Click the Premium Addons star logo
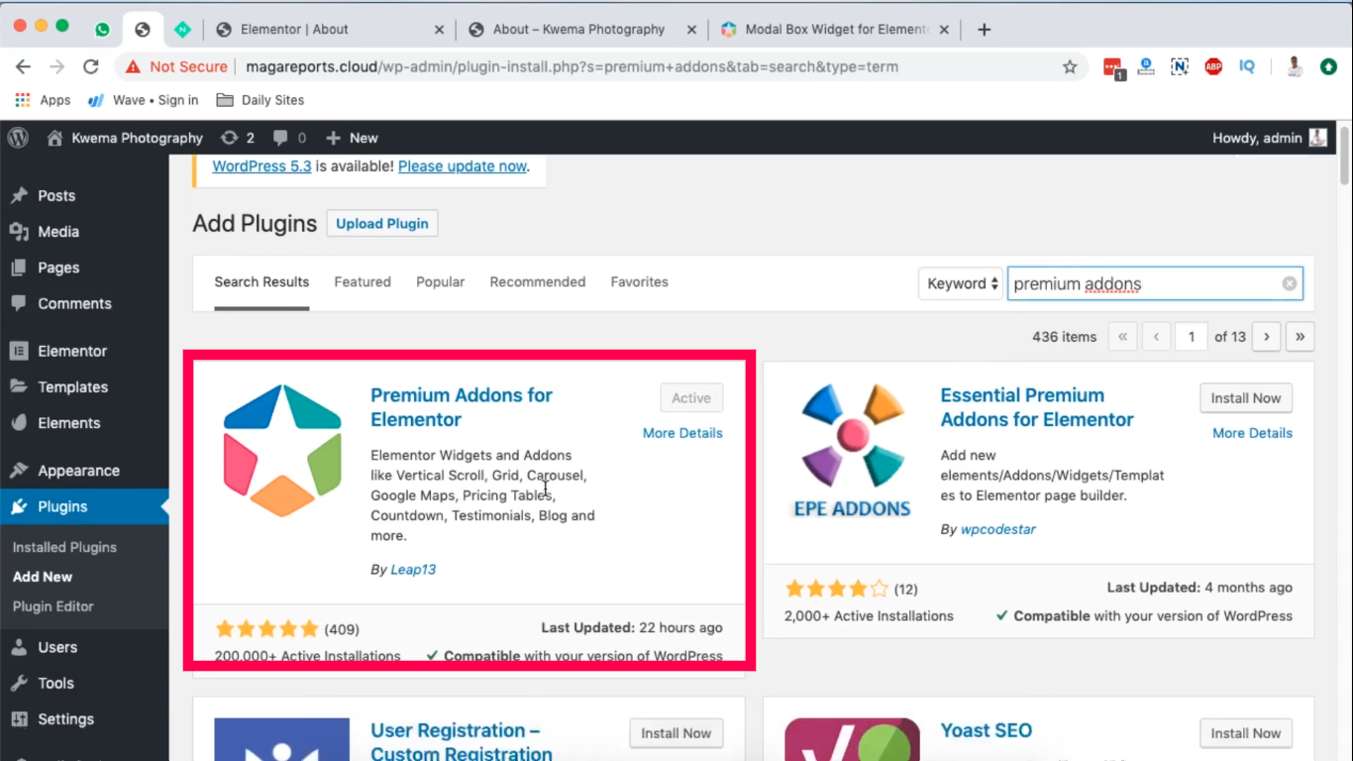Image resolution: width=1353 pixels, height=761 pixels. point(282,450)
